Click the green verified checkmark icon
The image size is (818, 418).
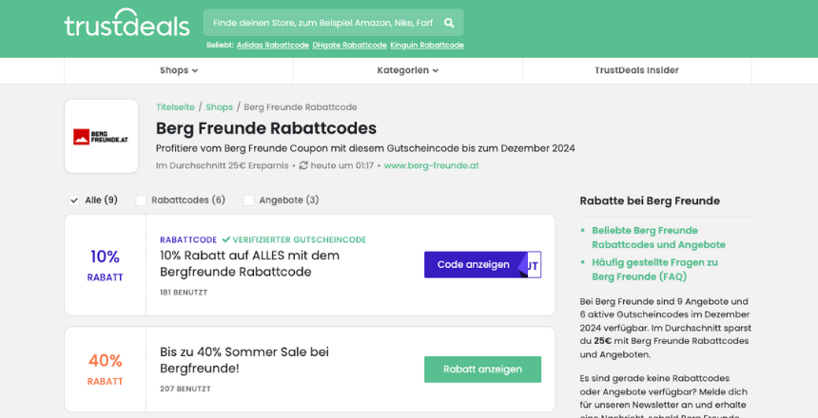tap(225, 239)
